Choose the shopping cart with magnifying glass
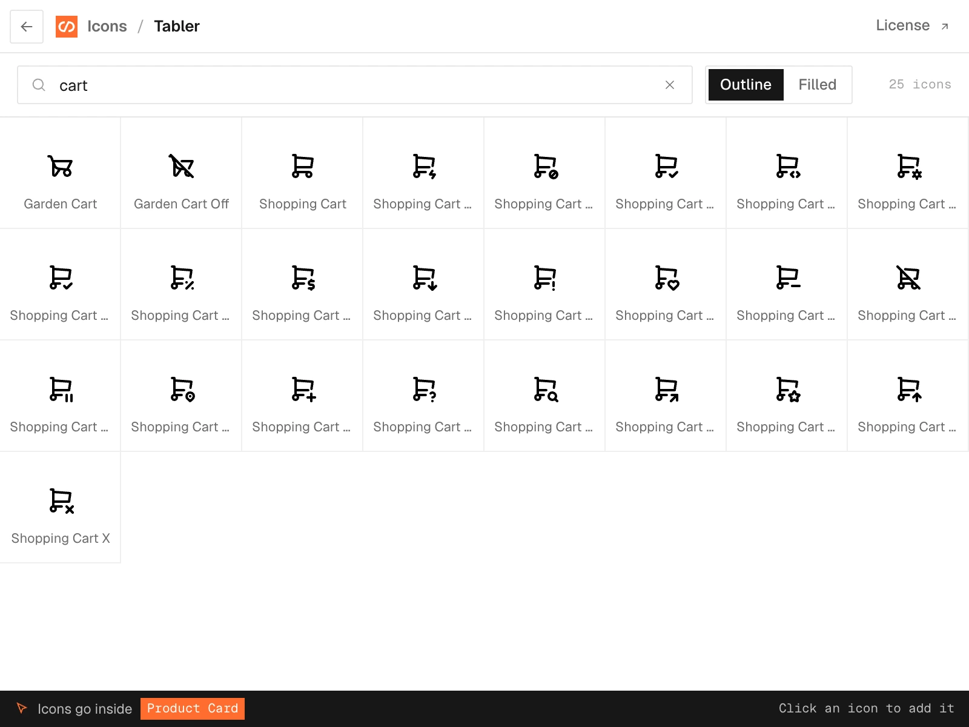 tap(545, 396)
